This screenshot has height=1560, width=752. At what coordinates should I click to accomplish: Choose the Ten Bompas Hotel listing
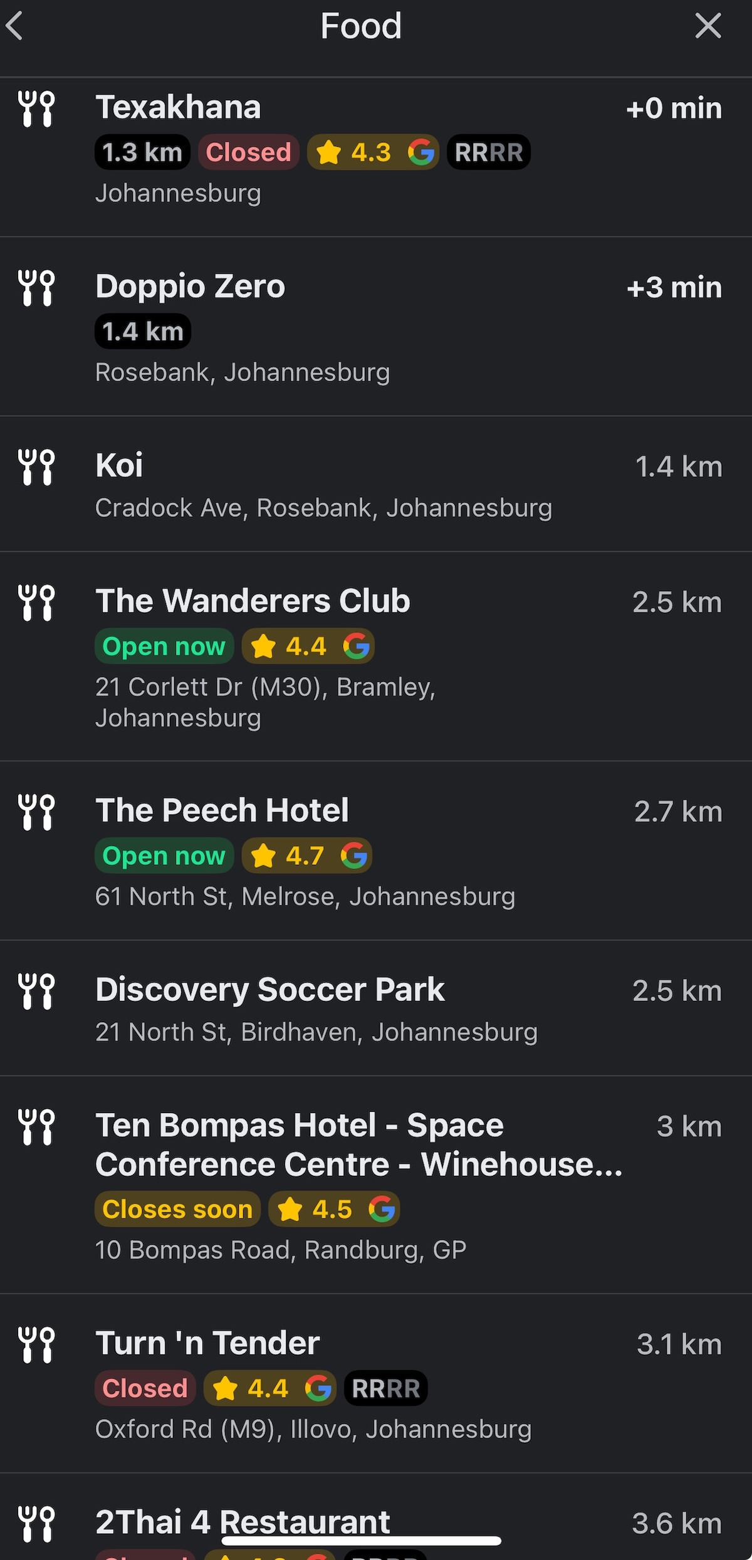click(x=376, y=1185)
